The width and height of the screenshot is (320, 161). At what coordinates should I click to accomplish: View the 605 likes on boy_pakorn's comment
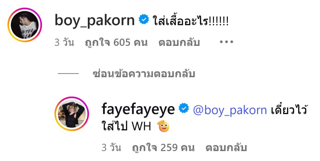116,43
